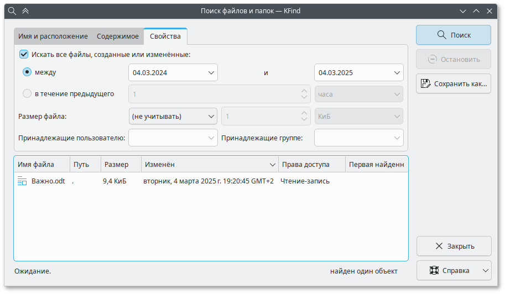Click sort arrow in Изменён column header
This screenshot has width=505, height=294.
273,165
